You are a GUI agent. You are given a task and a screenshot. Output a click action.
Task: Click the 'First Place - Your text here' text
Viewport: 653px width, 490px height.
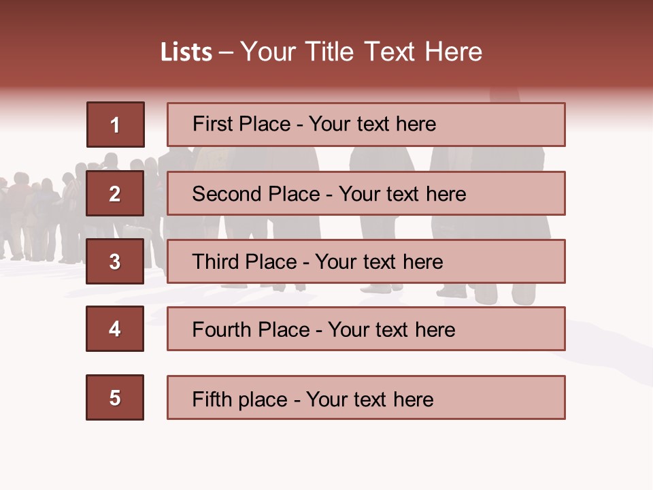pyautogui.click(x=314, y=124)
